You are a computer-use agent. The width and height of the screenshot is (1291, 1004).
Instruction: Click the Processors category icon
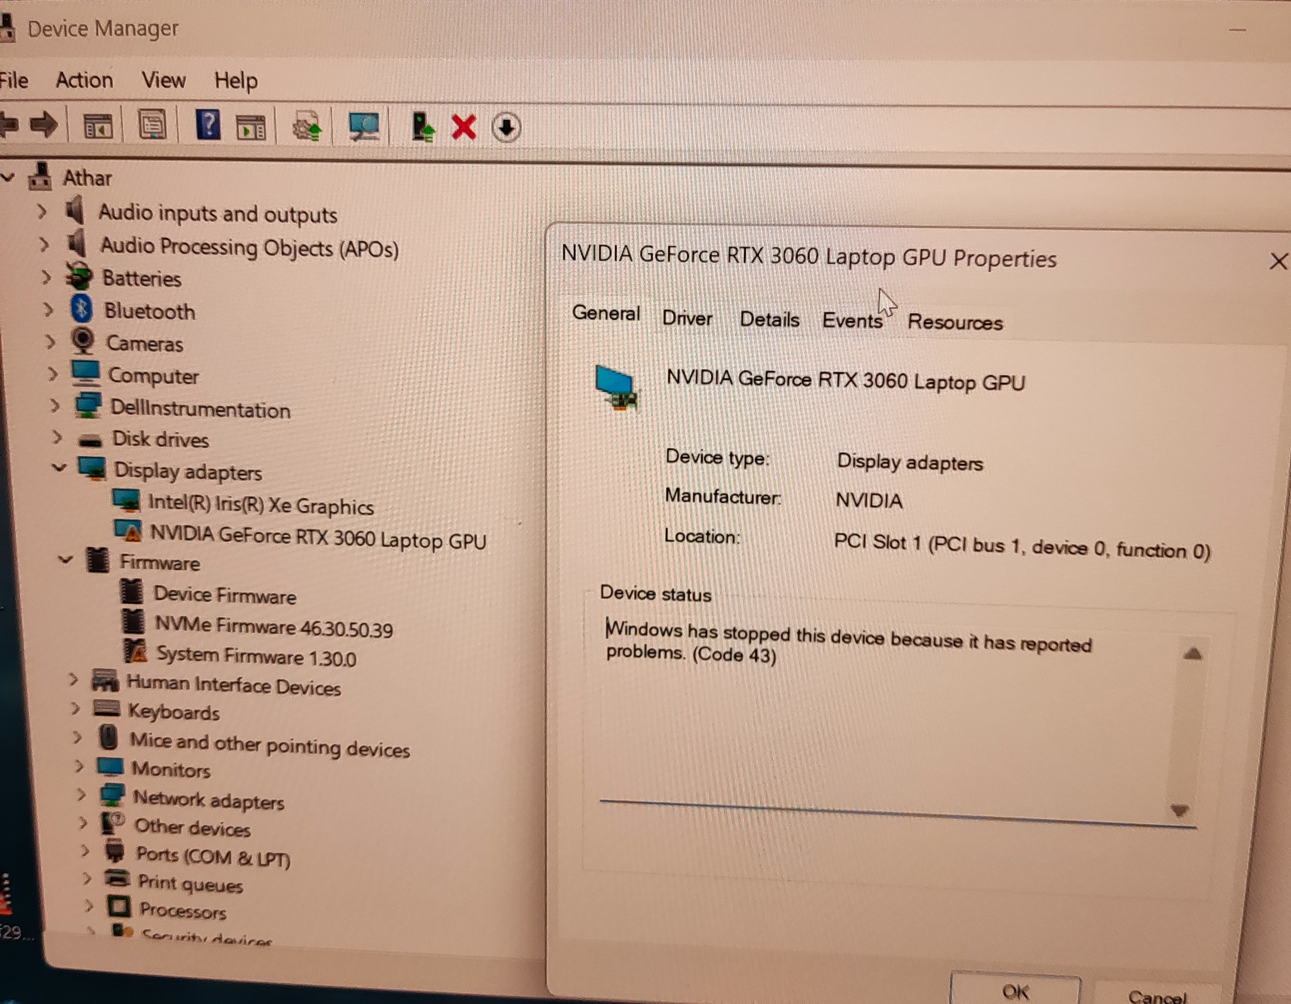[118, 906]
